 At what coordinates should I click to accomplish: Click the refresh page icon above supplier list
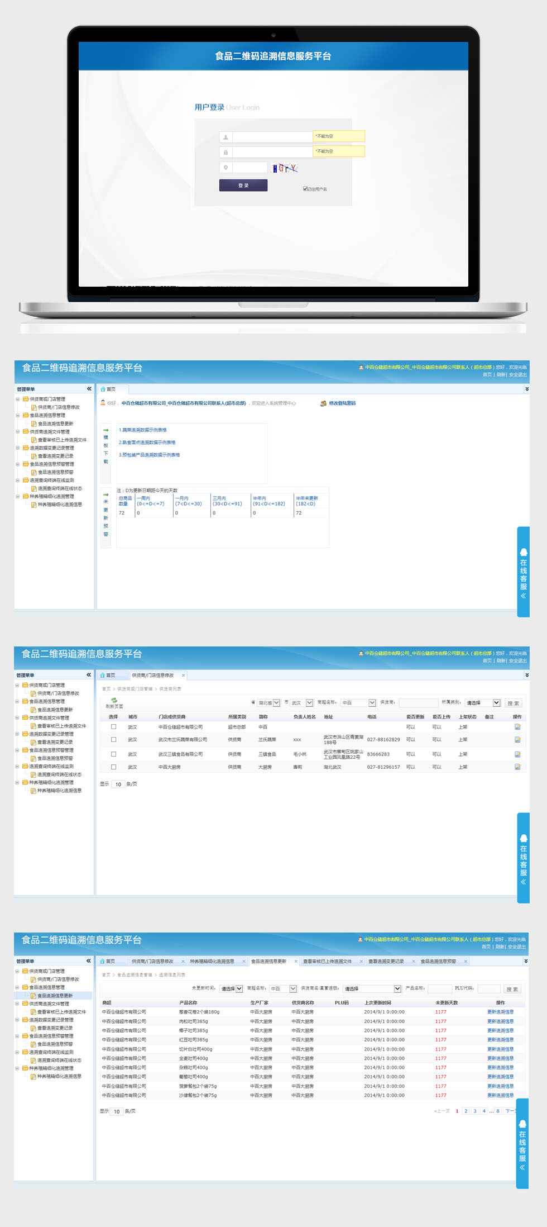[114, 701]
